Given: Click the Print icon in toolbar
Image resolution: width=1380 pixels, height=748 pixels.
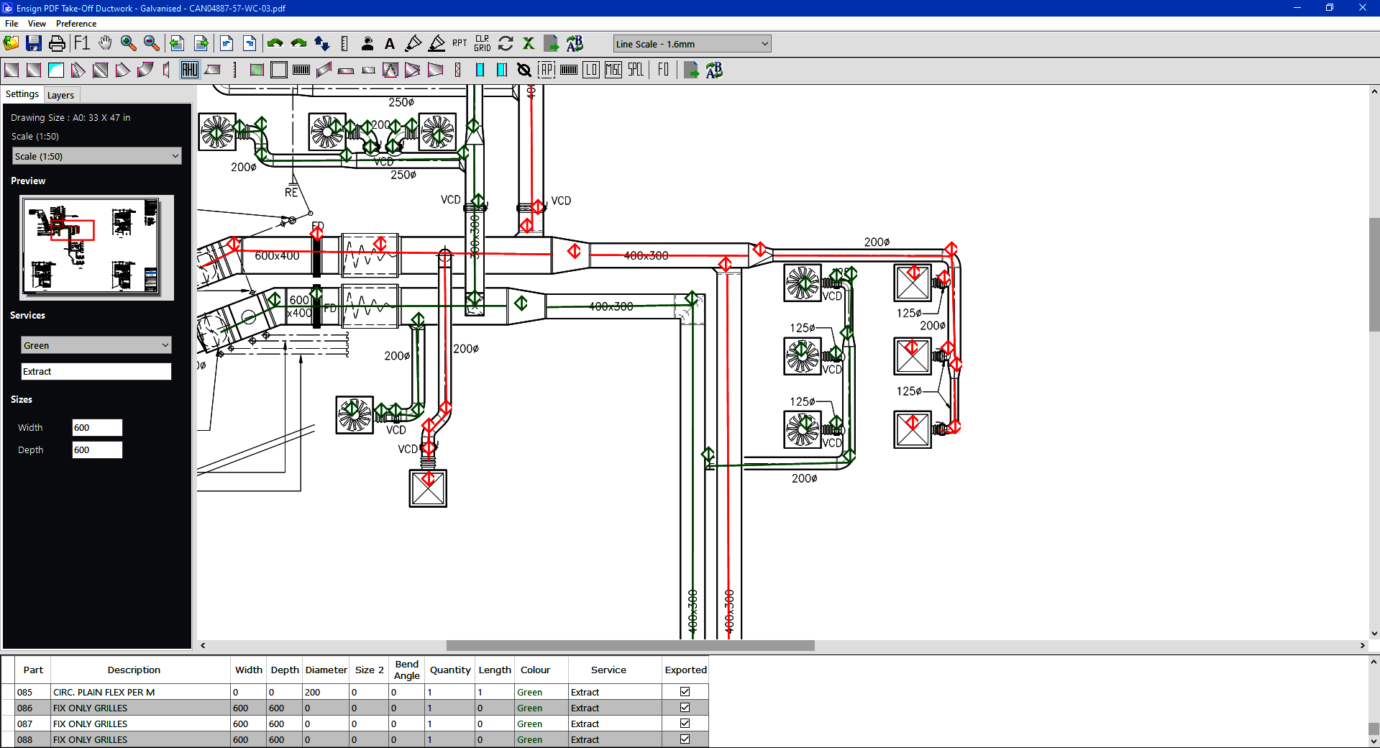Looking at the screenshot, I should coord(57,44).
